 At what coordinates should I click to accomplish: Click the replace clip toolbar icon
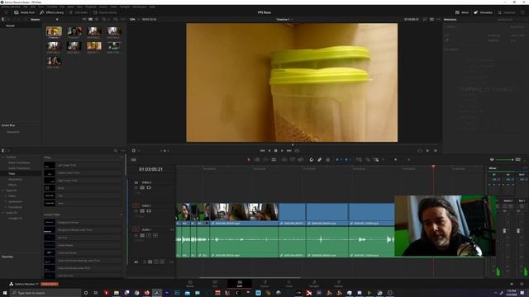click(301, 159)
